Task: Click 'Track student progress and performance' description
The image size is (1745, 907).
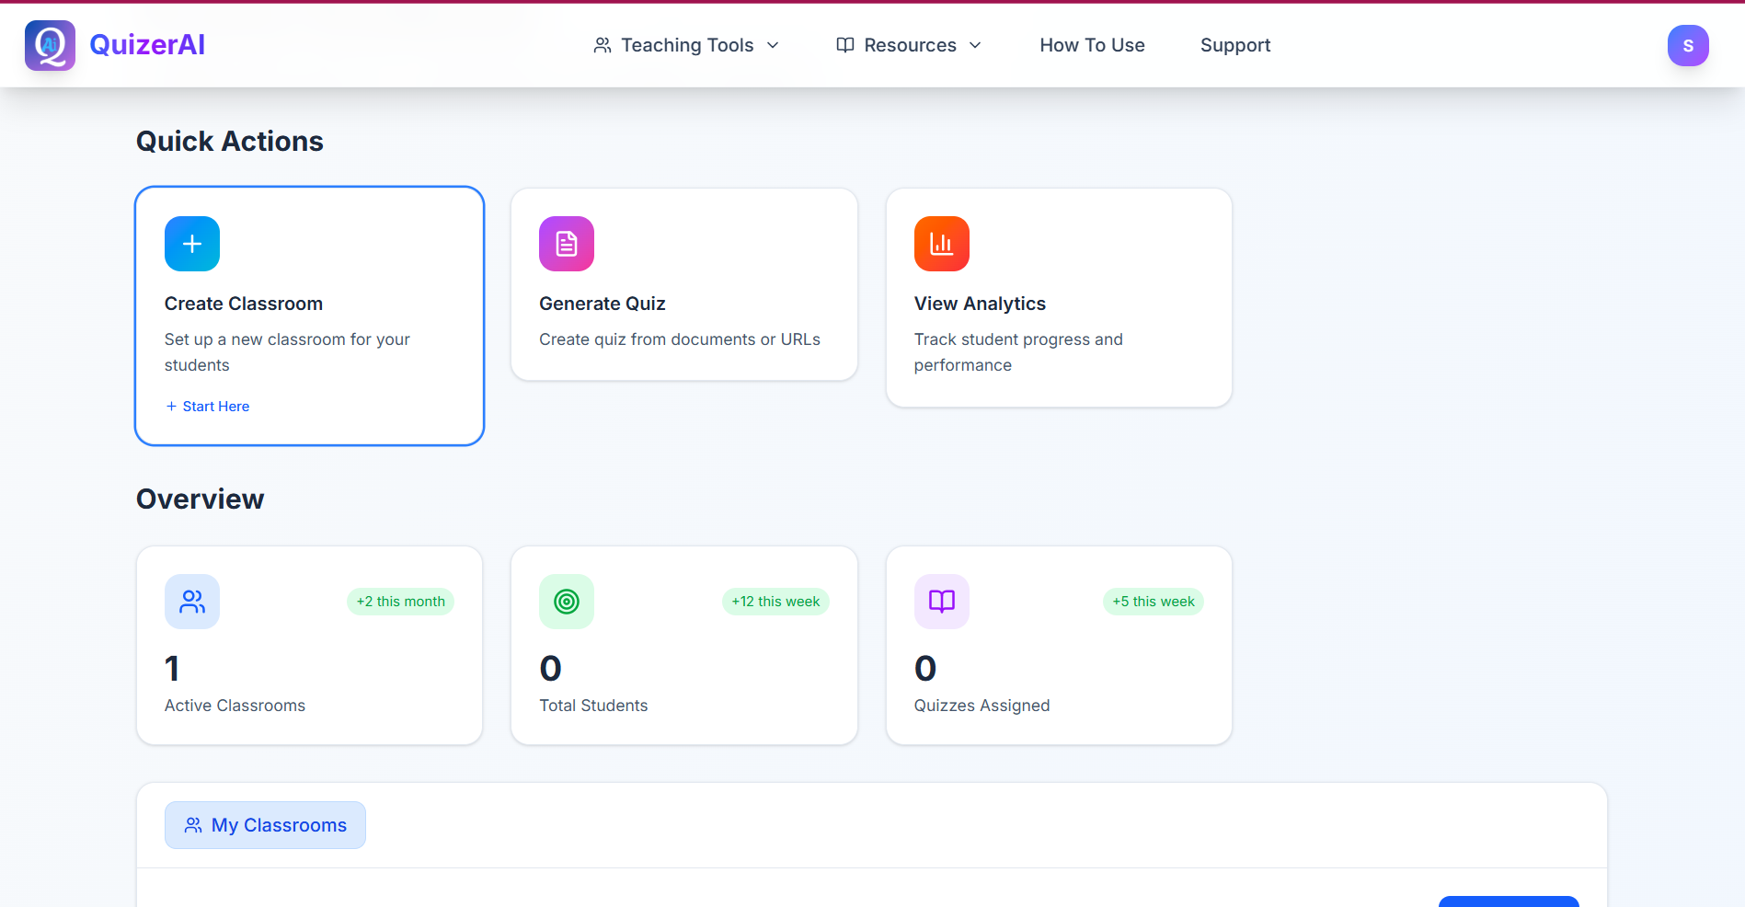Action: pyautogui.click(x=1018, y=352)
